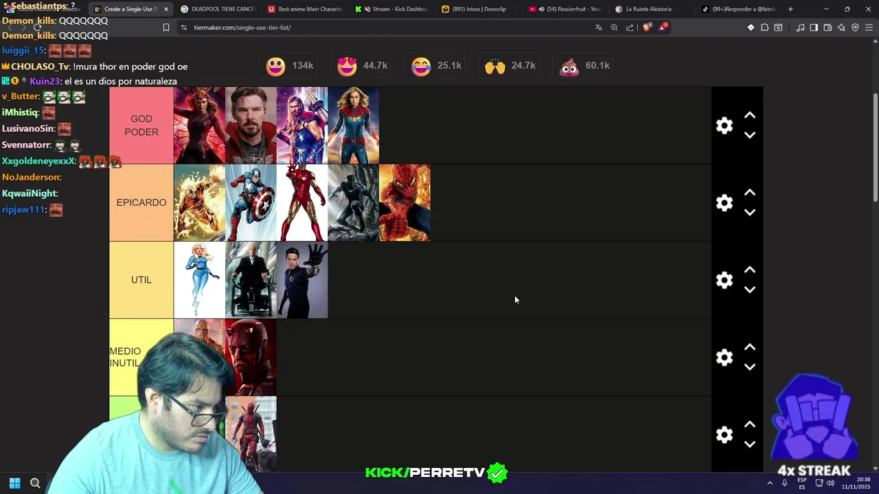The image size is (879, 494).
Task: Move GOD PODER tier down with chevron
Action: tap(750, 135)
